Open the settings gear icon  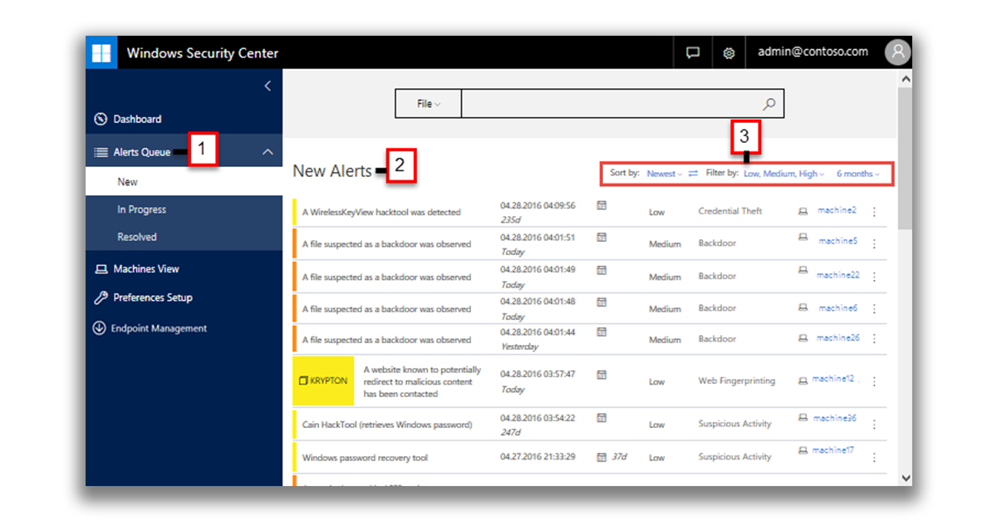tap(729, 53)
